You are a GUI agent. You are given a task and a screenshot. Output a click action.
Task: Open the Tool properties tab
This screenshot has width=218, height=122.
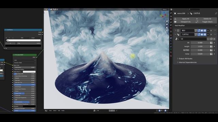pos(171,13)
